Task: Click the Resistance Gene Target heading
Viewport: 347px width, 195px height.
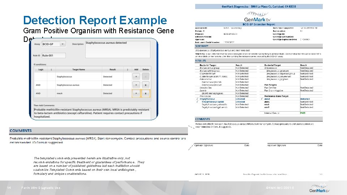Action: 276,96
